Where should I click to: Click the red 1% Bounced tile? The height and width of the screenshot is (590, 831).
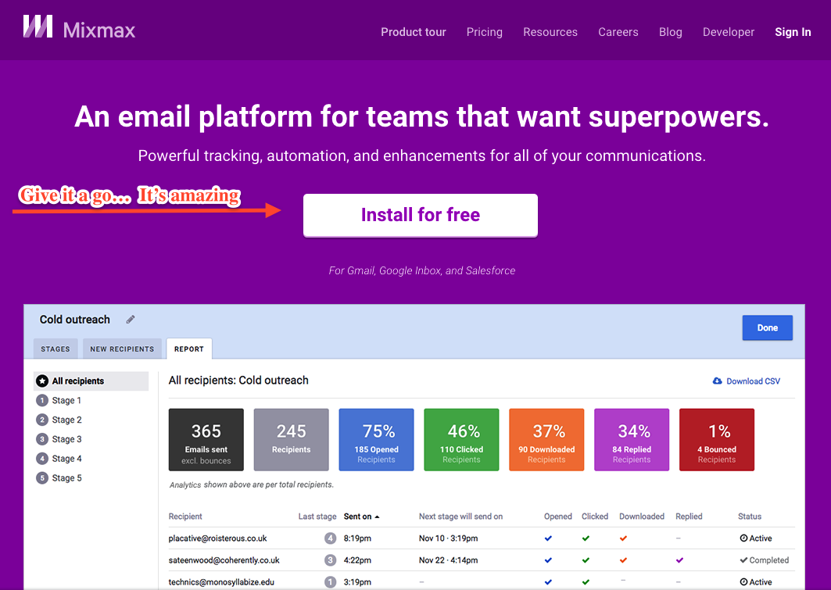pyautogui.click(x=717, y=440)
